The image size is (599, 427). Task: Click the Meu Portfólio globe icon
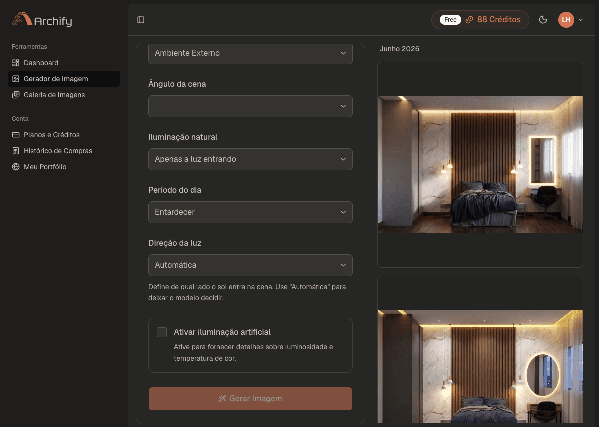(16, 167)
